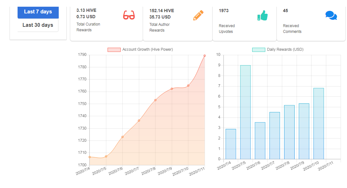Toggle the Account Growth legend swatch

click(x=114, y=49)
